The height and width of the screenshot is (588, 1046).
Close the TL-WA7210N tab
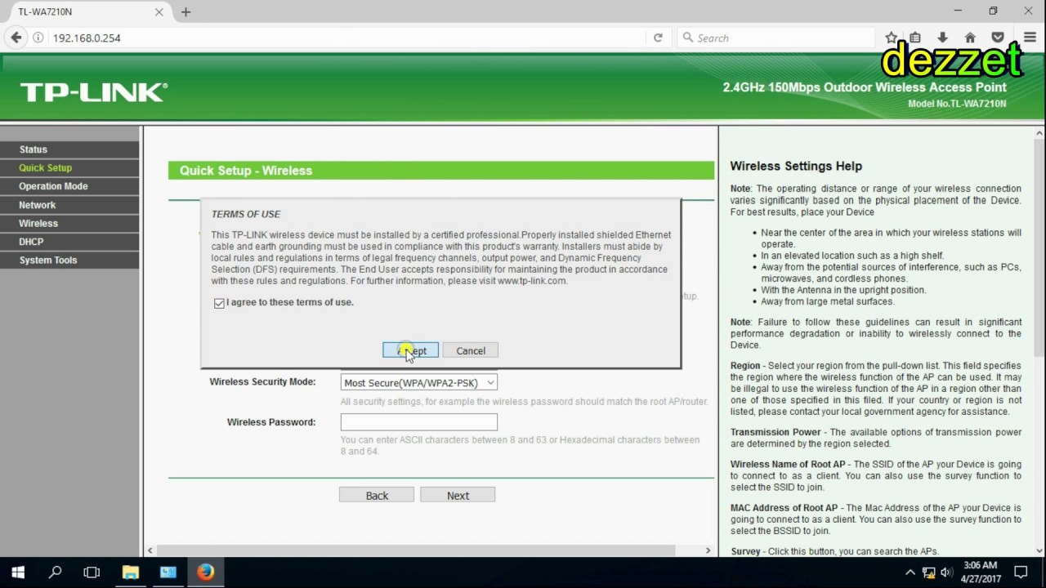pyautogui.click(x=159, y=12)
